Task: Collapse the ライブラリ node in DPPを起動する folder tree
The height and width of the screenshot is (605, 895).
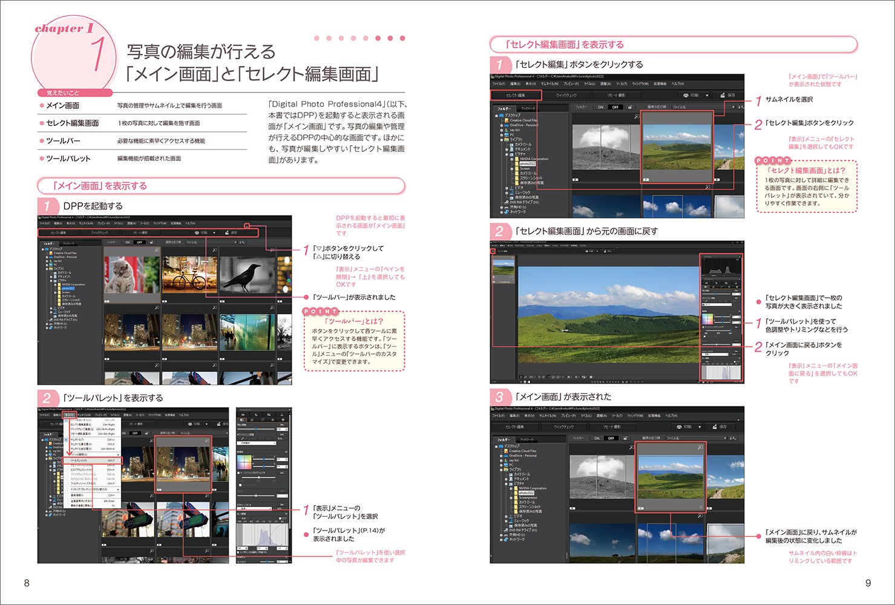Action: (47, 269)
